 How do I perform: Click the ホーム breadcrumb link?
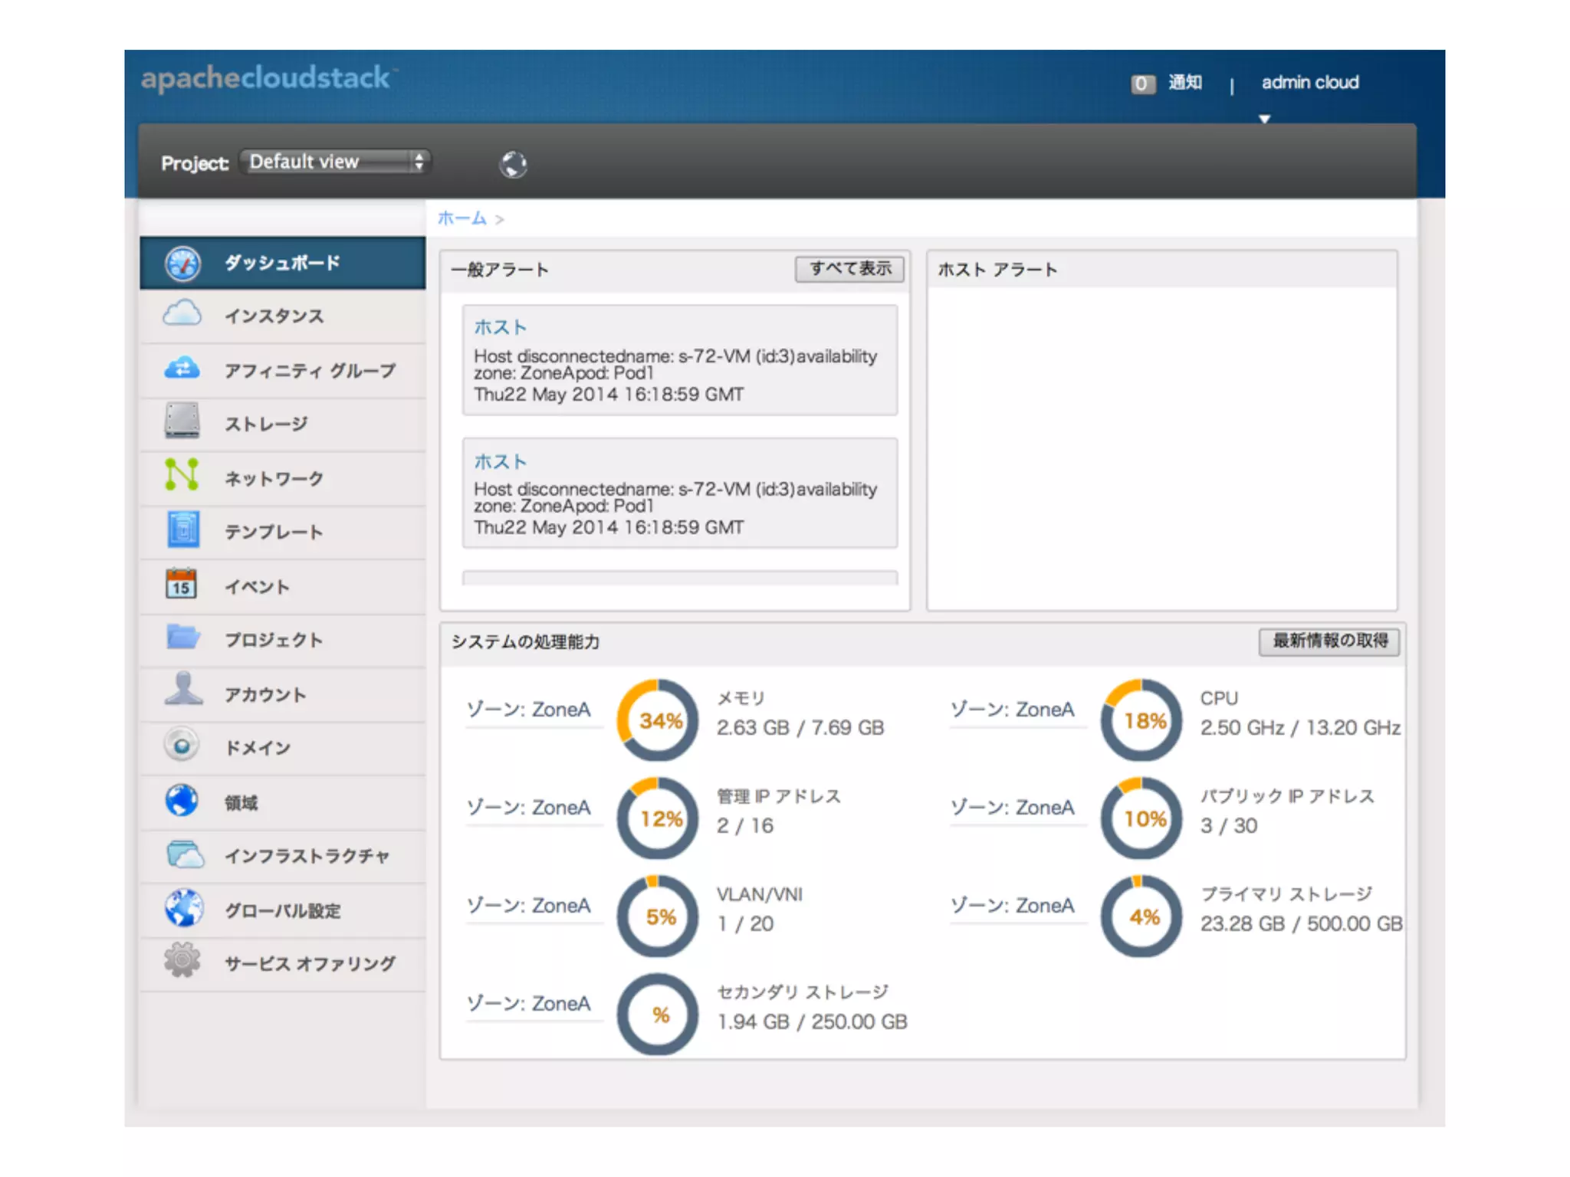[461, 218]
